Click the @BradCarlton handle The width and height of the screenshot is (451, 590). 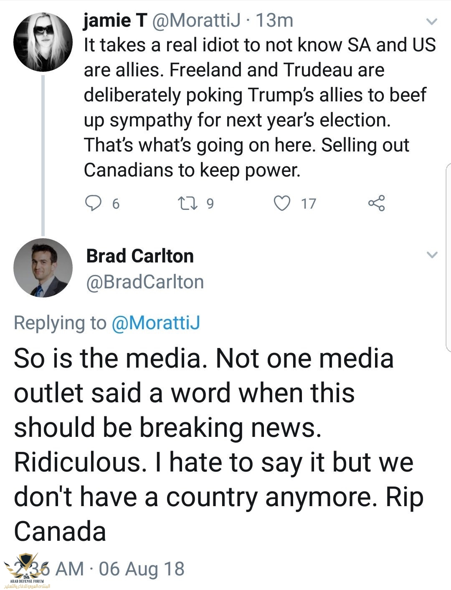tap(145, 282)
